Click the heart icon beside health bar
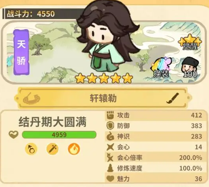209x187 pixels. pos(13,135)
